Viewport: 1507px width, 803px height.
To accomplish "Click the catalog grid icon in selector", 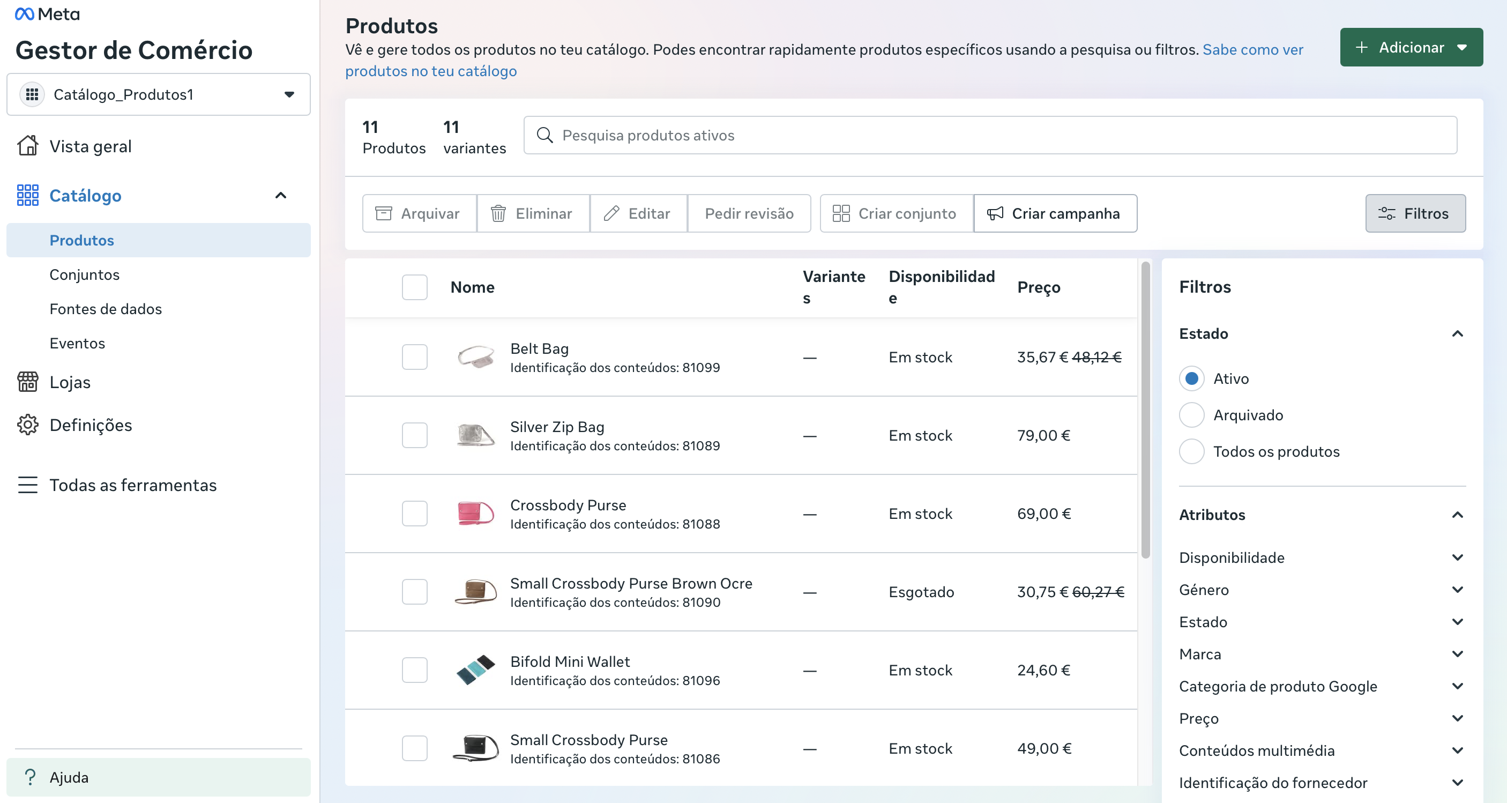I will tap(32, 94).
